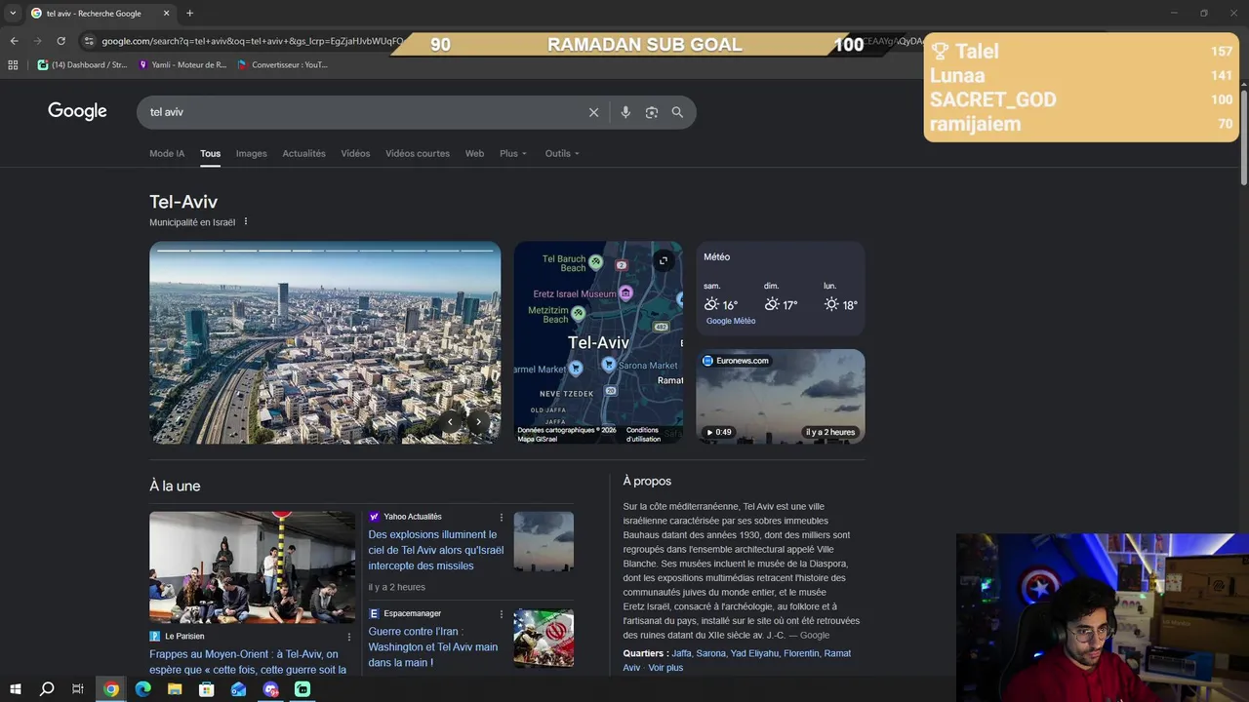
Task: Select the Actualités results tab
Action: pos(303,153)
